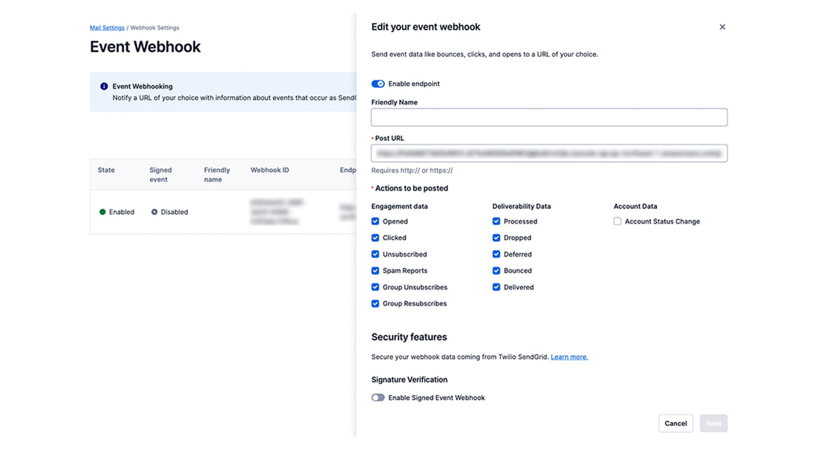Viewport: 816px width, 450px height.
Task: Toggle Enable Signed Event Webhook switch
Action: (378, 398)
